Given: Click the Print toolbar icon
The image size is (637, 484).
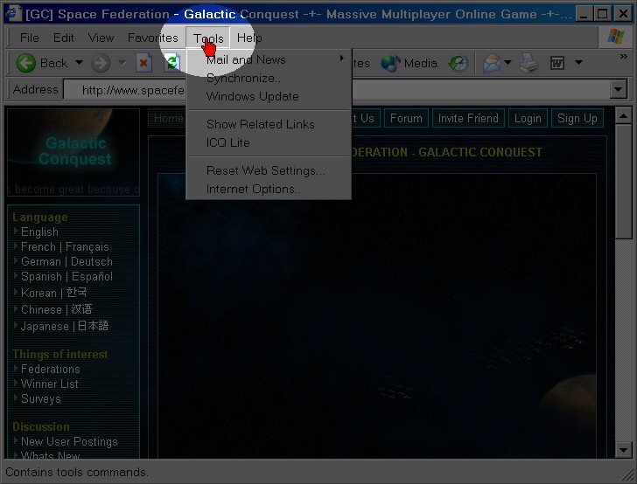Looking at the screenshot, I should (x=529, y=63).
